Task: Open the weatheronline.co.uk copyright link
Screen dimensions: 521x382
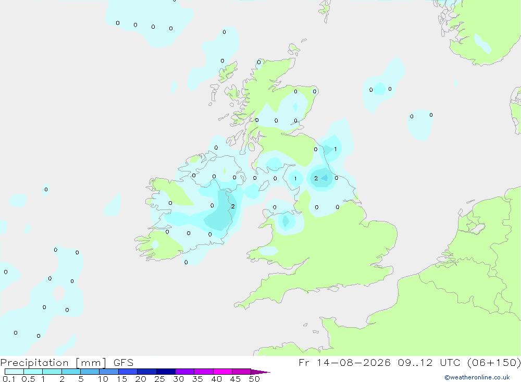Action: 477,377
